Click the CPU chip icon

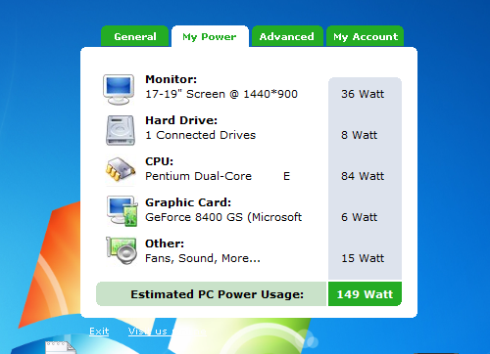point(121,169)
